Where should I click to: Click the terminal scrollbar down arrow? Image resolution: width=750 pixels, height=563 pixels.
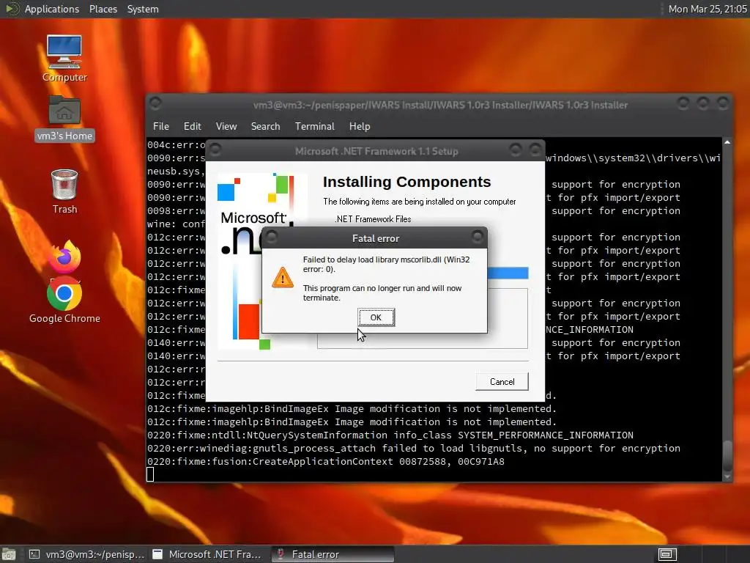pos(727,476)
